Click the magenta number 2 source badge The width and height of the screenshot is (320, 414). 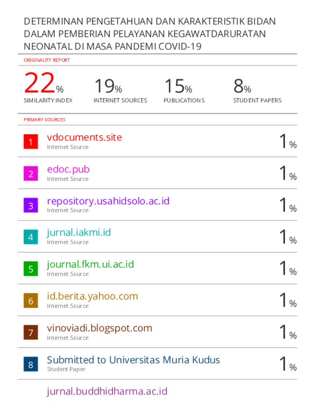coord(31,174)
